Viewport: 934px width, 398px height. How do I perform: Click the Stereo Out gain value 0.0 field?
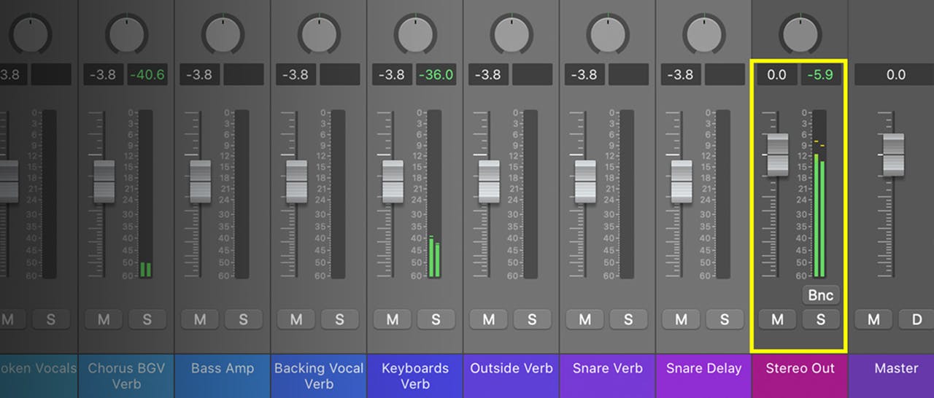pos(777,74)
